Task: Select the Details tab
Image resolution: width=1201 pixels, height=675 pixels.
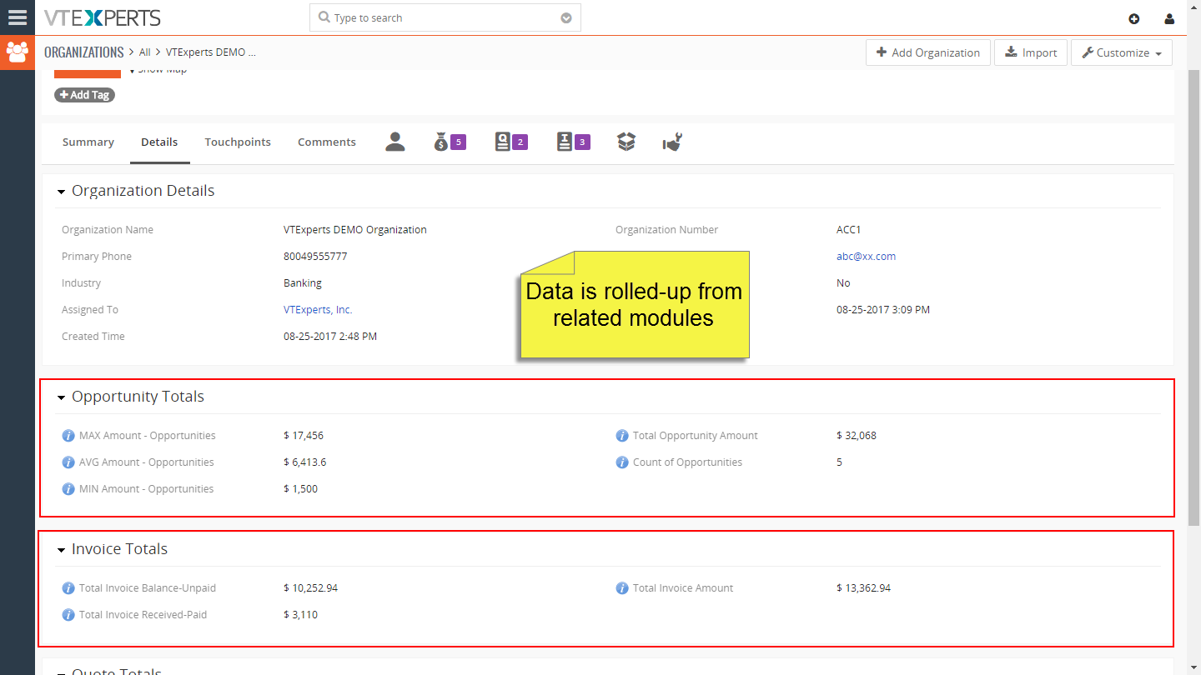Action: click(159, 142)
